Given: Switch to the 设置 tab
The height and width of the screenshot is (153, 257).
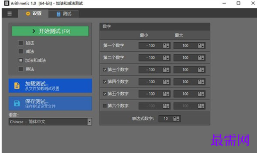Looking at the screenshot, I should [33, 14].
